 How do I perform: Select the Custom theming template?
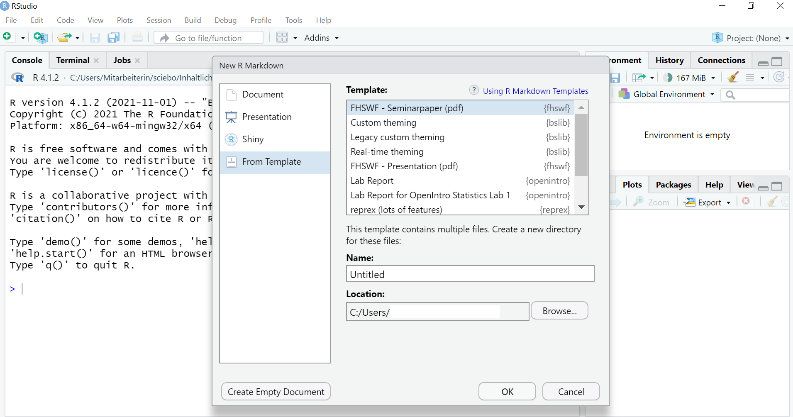460,122
